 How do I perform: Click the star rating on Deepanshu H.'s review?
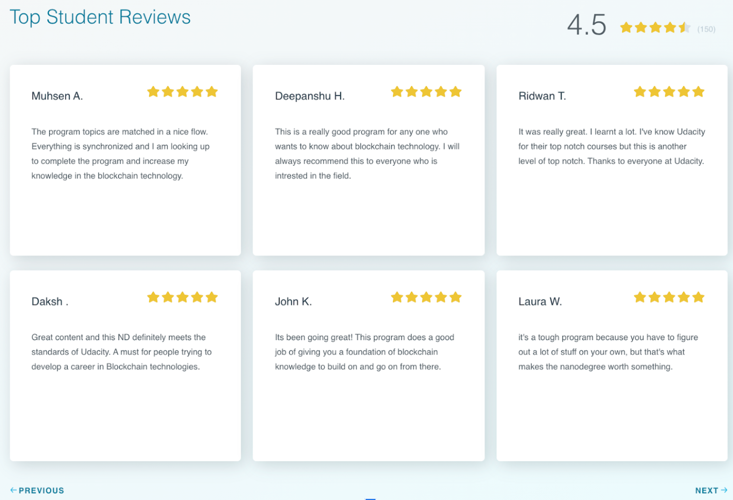click(426, 92)
